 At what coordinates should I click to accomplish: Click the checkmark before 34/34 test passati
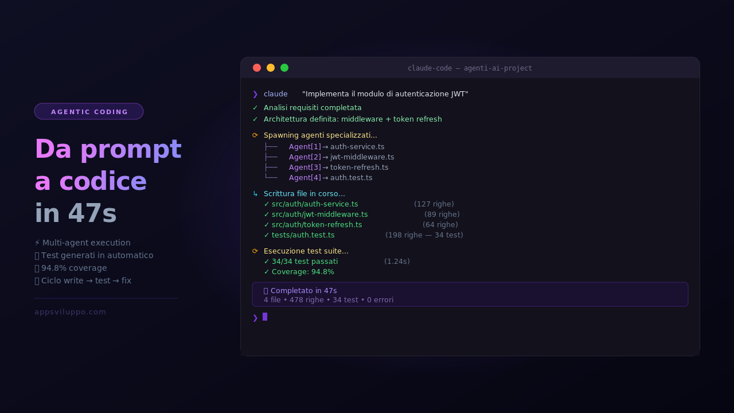pos(267,262)
